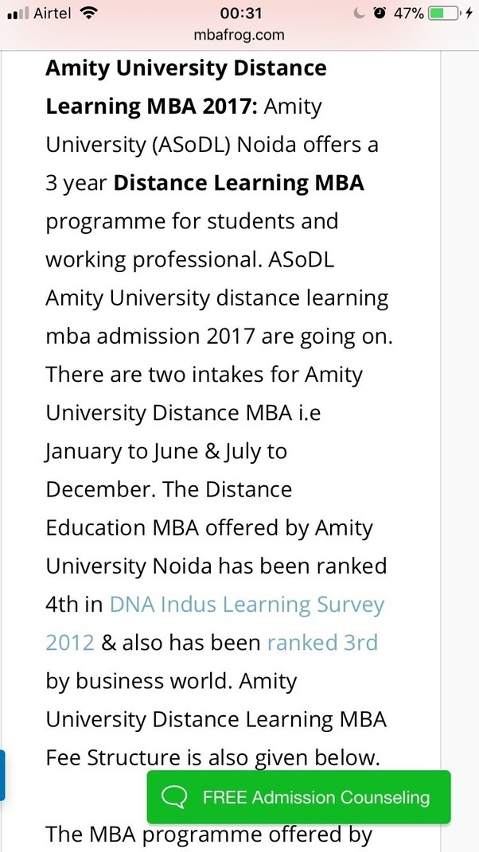Tap the bold "Distance Learning MBA" text
The image size is (479, 852).
239,183
